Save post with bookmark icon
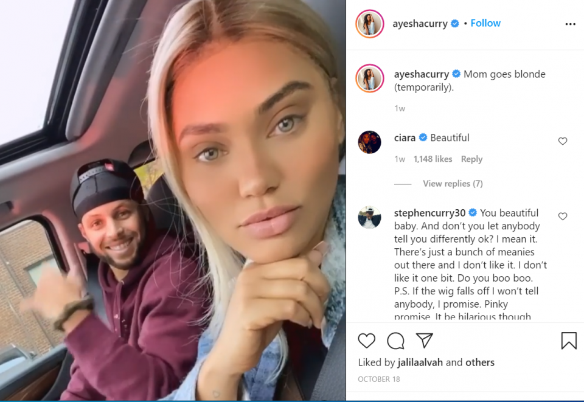584x402 pixels. click(x=569, y=341)
